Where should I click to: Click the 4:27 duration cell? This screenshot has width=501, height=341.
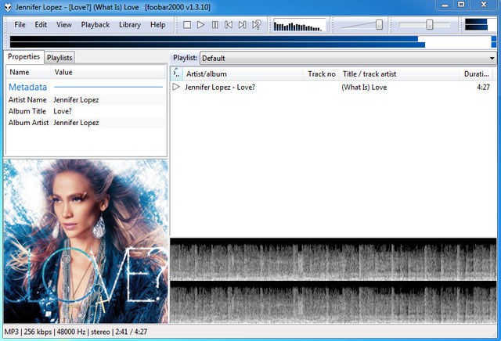coord(483,87)
